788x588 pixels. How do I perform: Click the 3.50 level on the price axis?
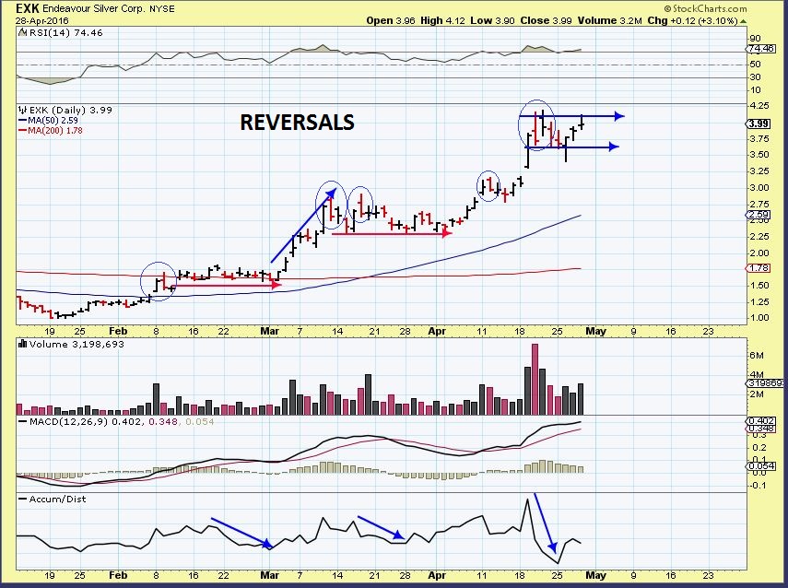point(759,154)
